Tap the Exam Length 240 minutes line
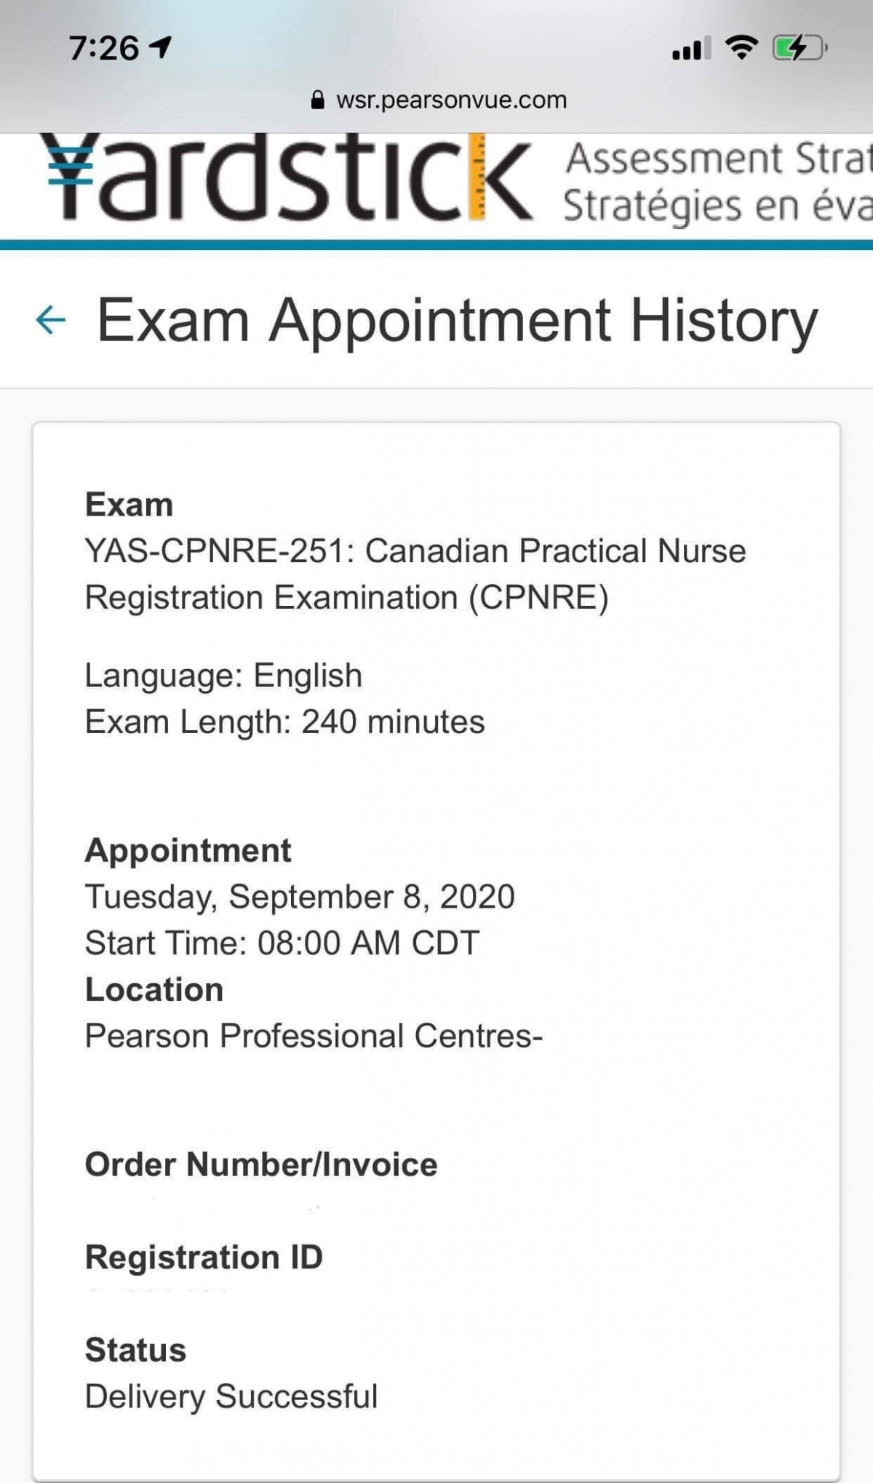The width and height of the screenshot is (873, 1483). click(284, 721)
